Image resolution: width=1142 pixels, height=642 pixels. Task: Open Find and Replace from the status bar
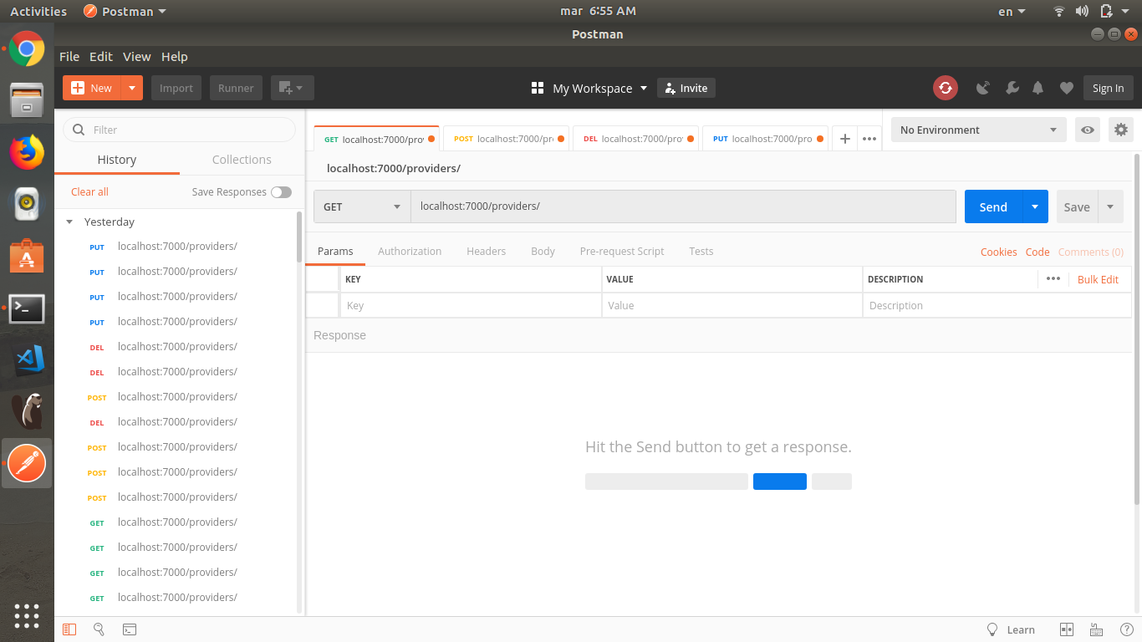99,629
